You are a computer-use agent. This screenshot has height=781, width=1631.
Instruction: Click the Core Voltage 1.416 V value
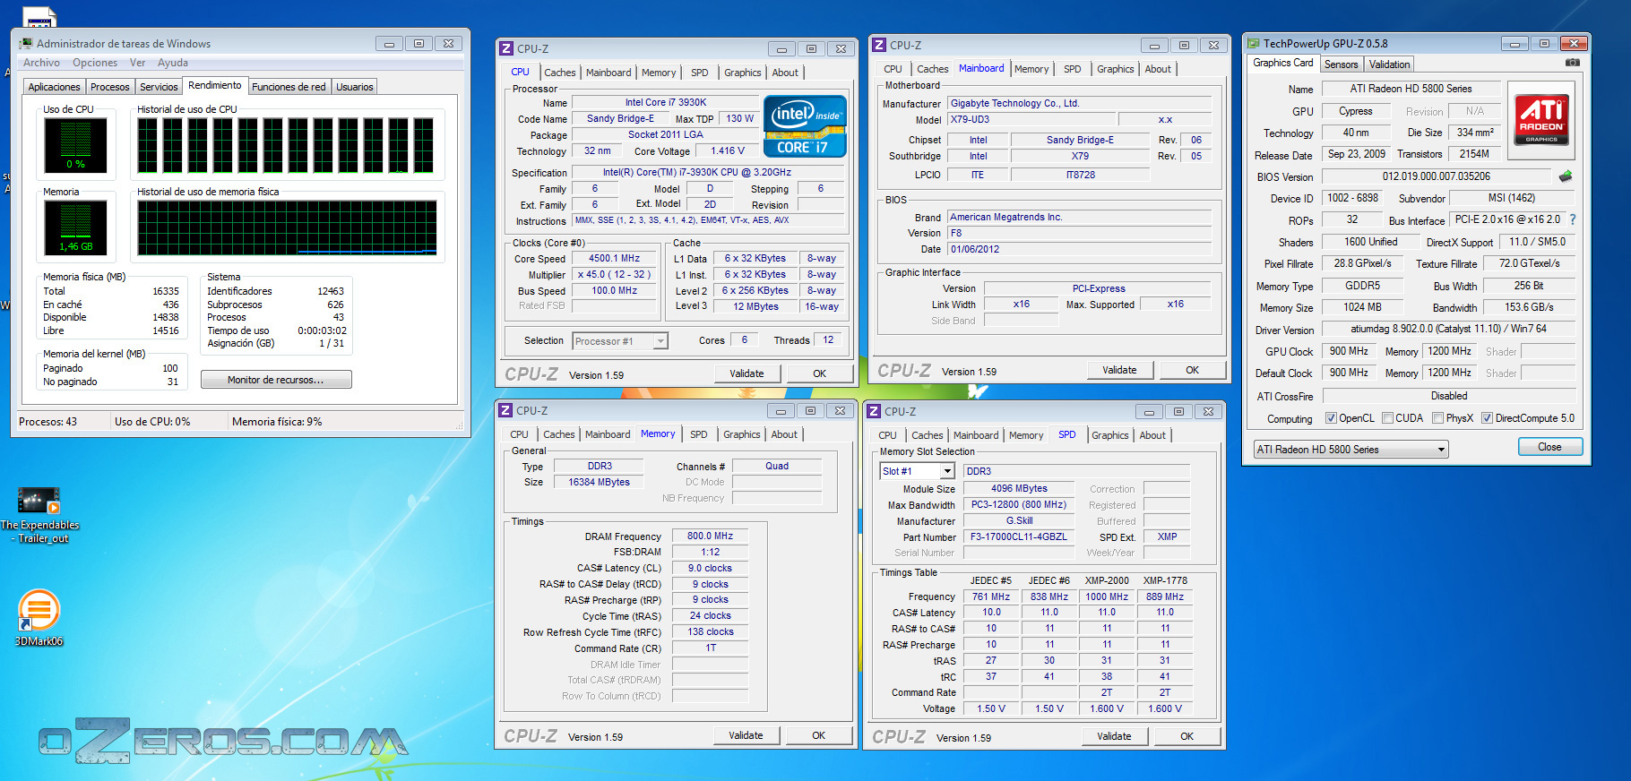pyautogui.click(x=727, y=150)
